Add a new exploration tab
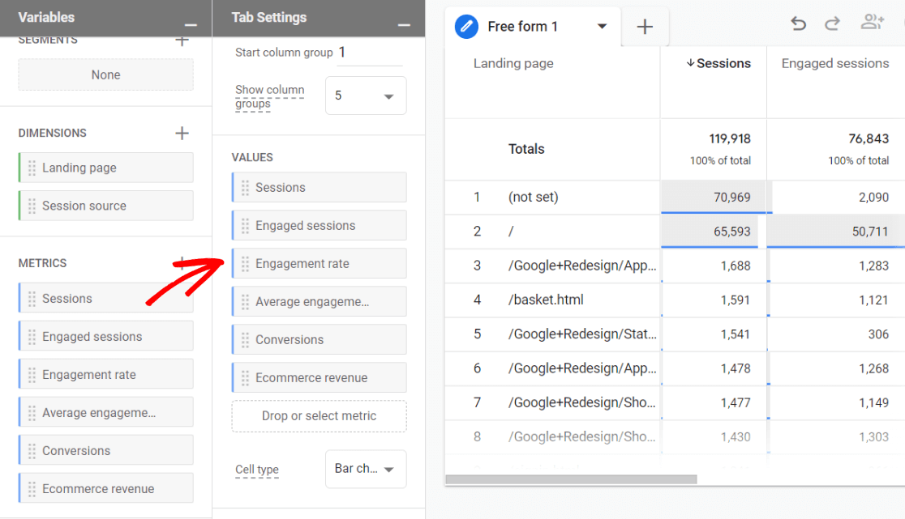 [x=645, y=27]
